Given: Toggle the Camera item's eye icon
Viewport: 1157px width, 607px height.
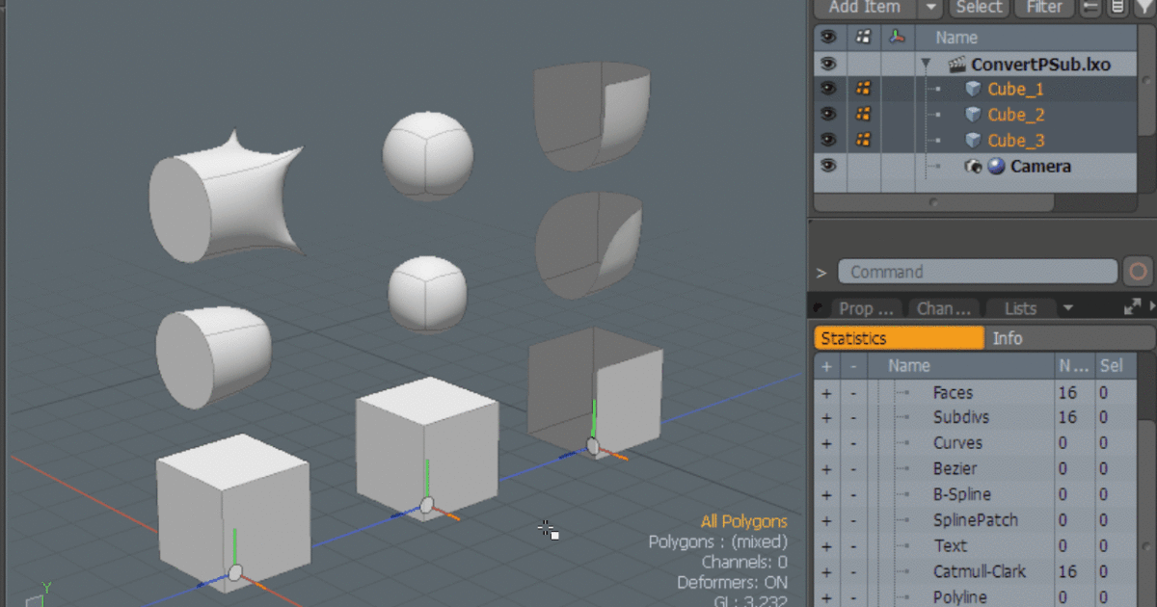Looking at the screenshot, I should 827,166.
